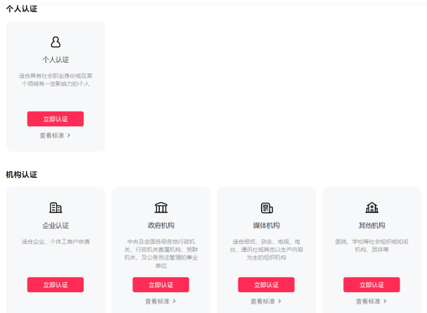Image resolution: width=427 pixels, height=313 pixels.
Task: Open 查看标准 link under 政府机构
Action: point(161,302)
